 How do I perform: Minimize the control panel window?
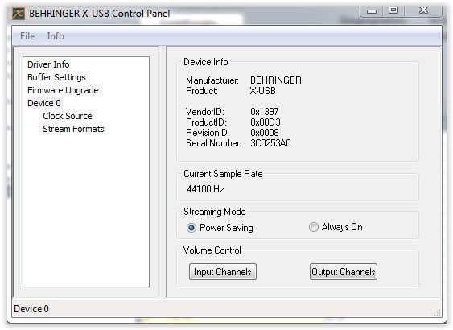[x=371, y=11]
